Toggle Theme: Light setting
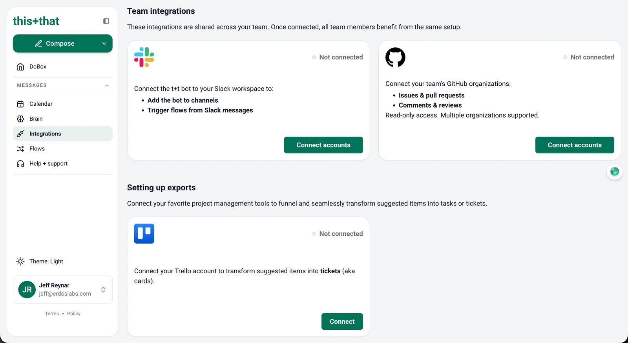Viewport: 628px width, 343px height. (x=63, y=261)
